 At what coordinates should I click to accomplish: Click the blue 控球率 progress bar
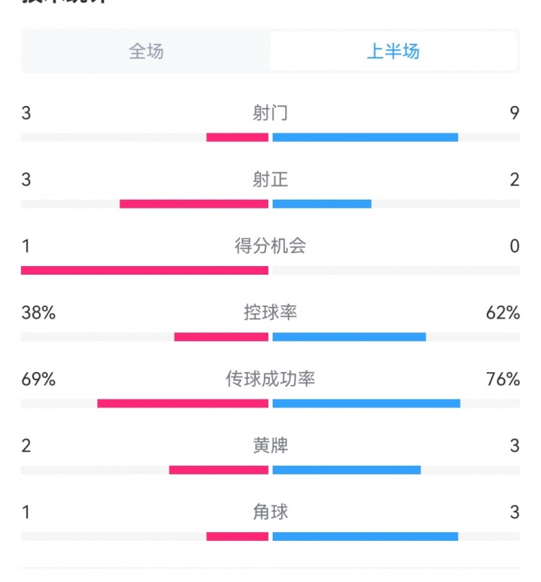pos(349,337)
